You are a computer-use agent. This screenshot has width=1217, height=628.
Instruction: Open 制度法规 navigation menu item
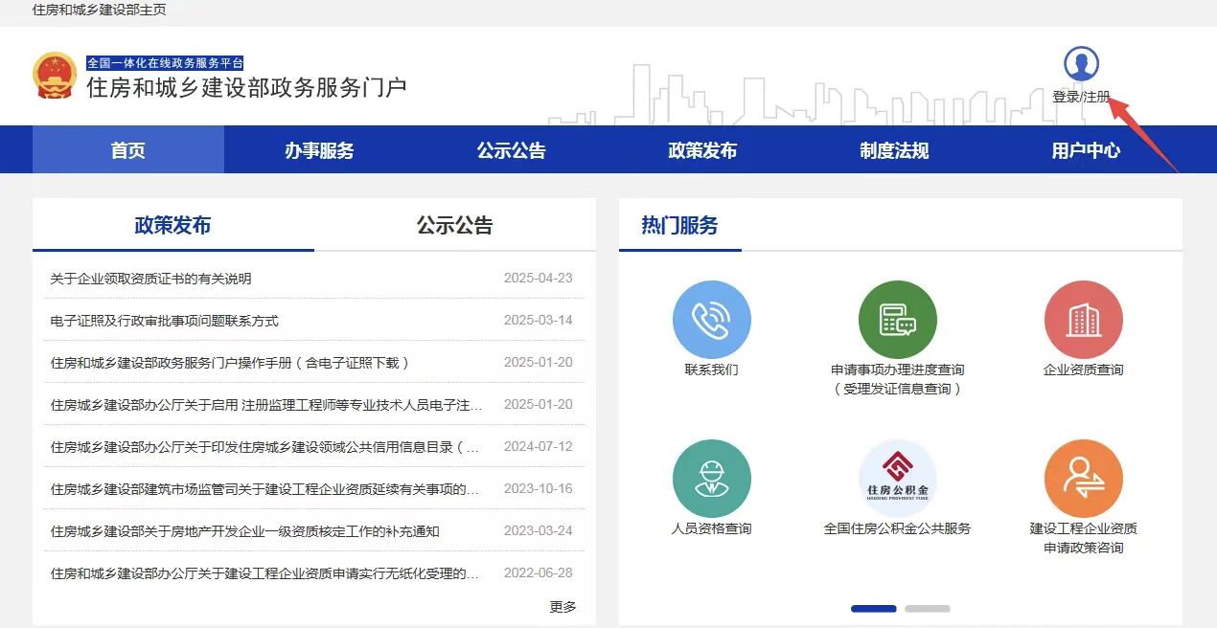pyautogui.click(x=893, y=150)
